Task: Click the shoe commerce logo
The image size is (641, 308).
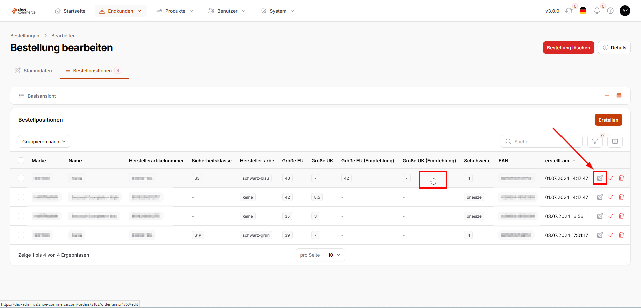Action: coord(23,11)
